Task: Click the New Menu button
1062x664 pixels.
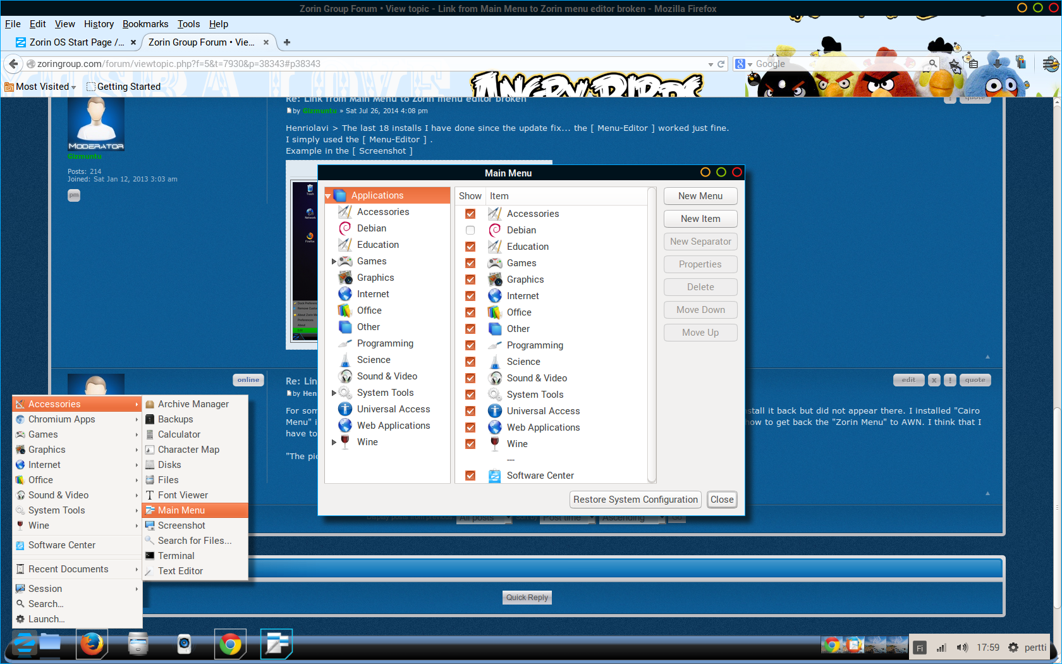Action: tap(700, 196)
